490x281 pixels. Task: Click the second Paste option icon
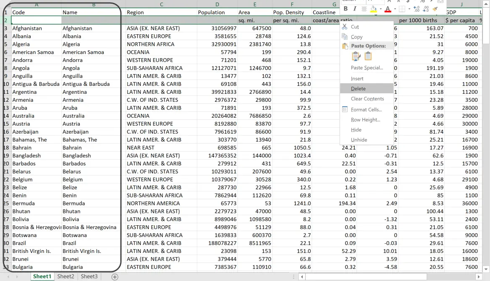pyautogui.click(x=368, y=57)
